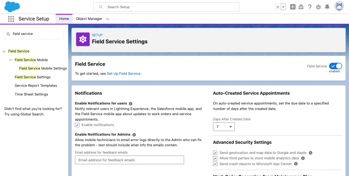Uncheck Send crash reports to Microsoft App Center
Screen dimensions: 349x176
[x=215, y=164]
